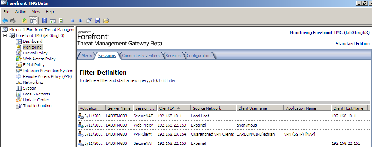372x147 pixels.
Task: Click the Edit Filter link
Action: pos(167,80)
